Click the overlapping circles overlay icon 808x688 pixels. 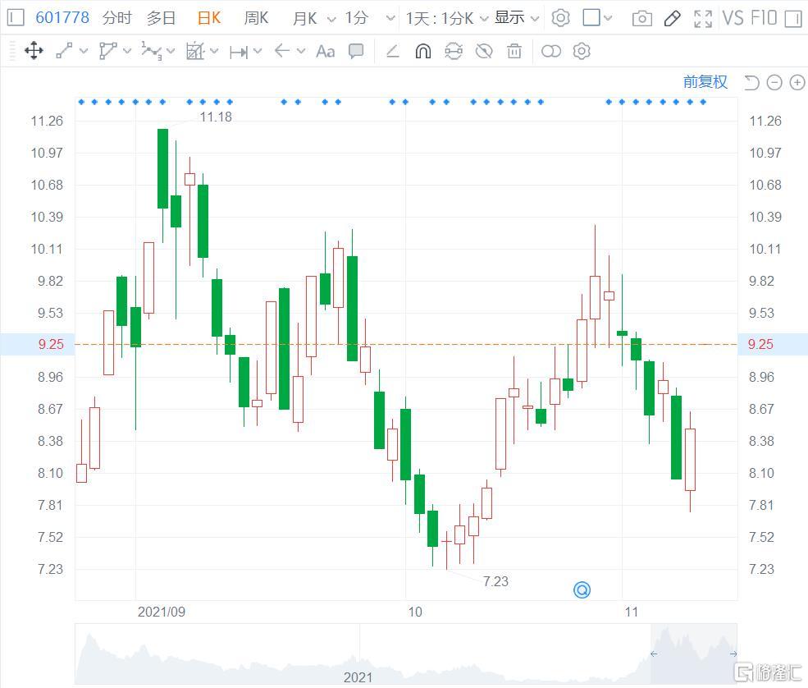coord(551,51)
